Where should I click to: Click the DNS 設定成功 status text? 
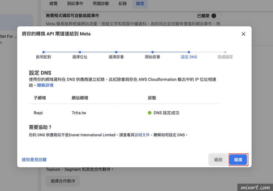[166, 113]
